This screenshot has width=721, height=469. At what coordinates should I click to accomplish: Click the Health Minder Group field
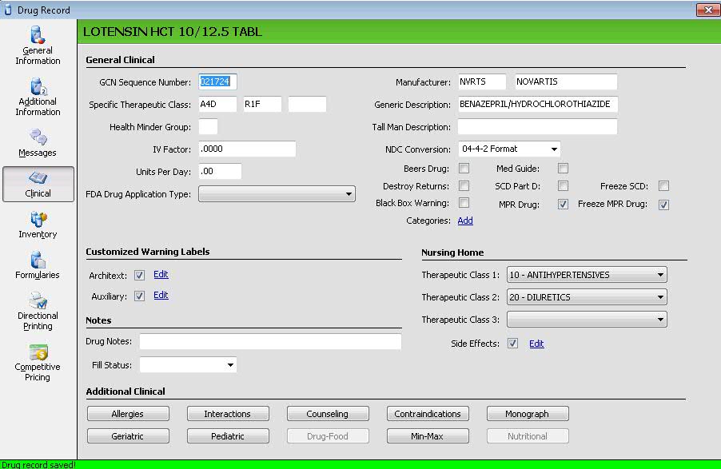coord(208,126)
